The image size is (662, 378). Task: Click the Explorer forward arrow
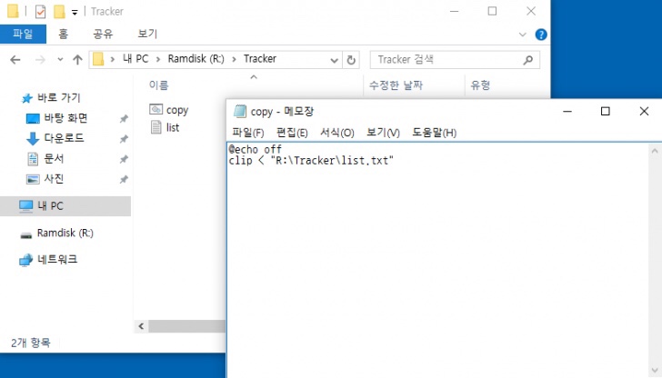coord(40,60)
